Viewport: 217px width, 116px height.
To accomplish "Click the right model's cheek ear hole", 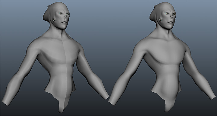I will point(161,20).
